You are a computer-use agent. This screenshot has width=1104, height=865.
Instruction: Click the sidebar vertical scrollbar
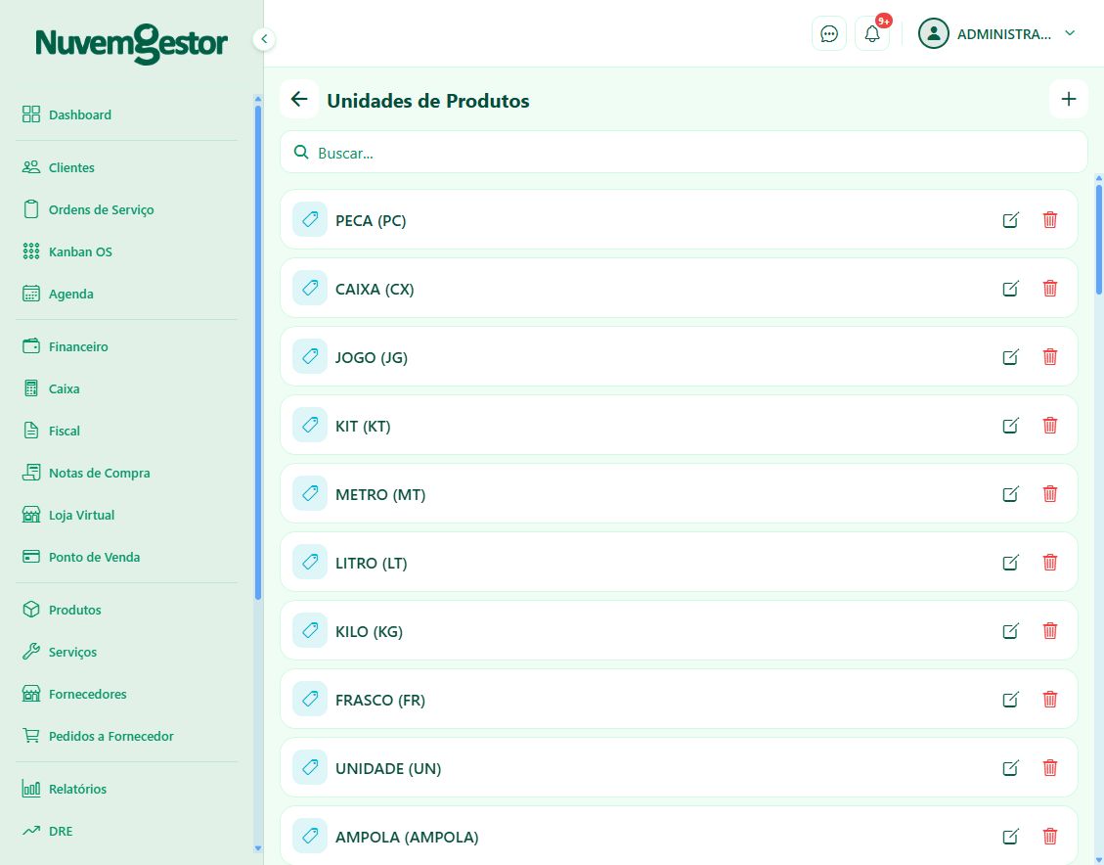258,352
